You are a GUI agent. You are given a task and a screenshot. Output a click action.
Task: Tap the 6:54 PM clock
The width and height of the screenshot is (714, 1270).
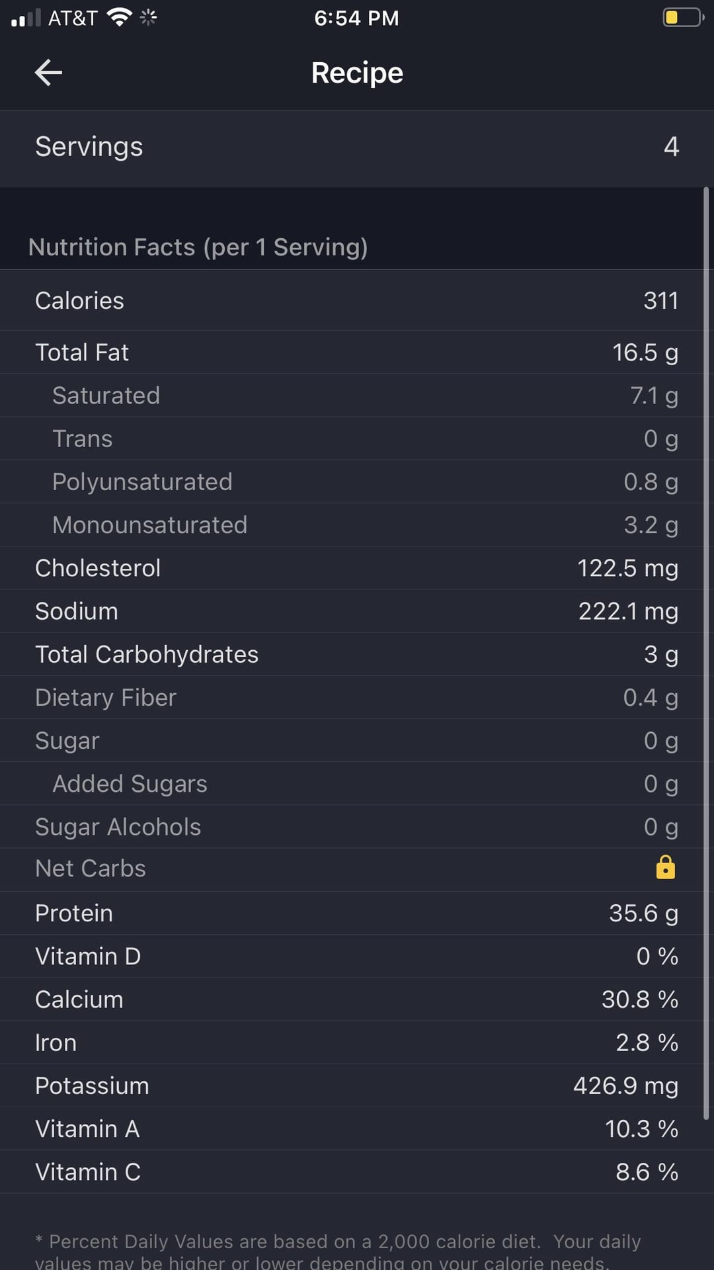pyautogui.click(x=356, y=18)
